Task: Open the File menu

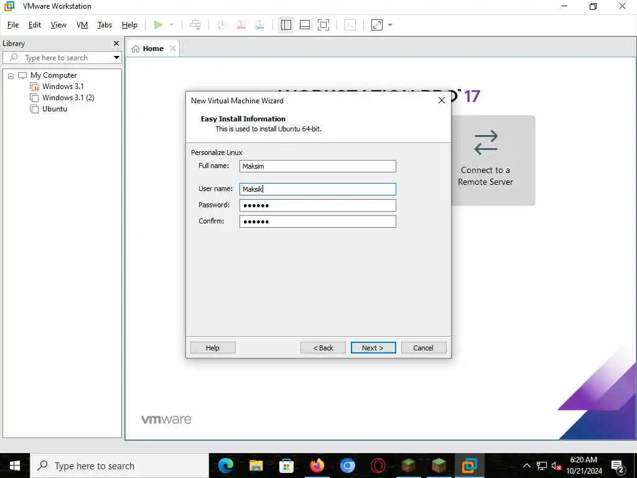Action: click(x=13, y=25)
